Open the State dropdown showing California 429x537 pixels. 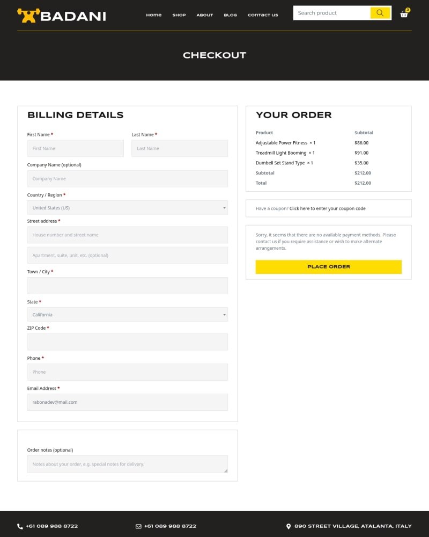click(x=128, y=315)
